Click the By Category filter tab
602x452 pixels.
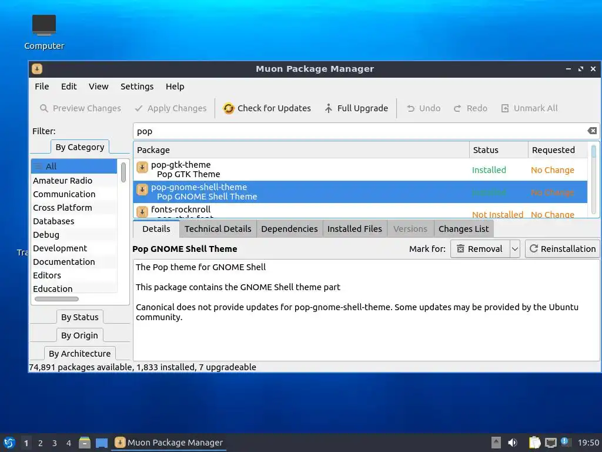pyautogui.click(x=80, y=147)
